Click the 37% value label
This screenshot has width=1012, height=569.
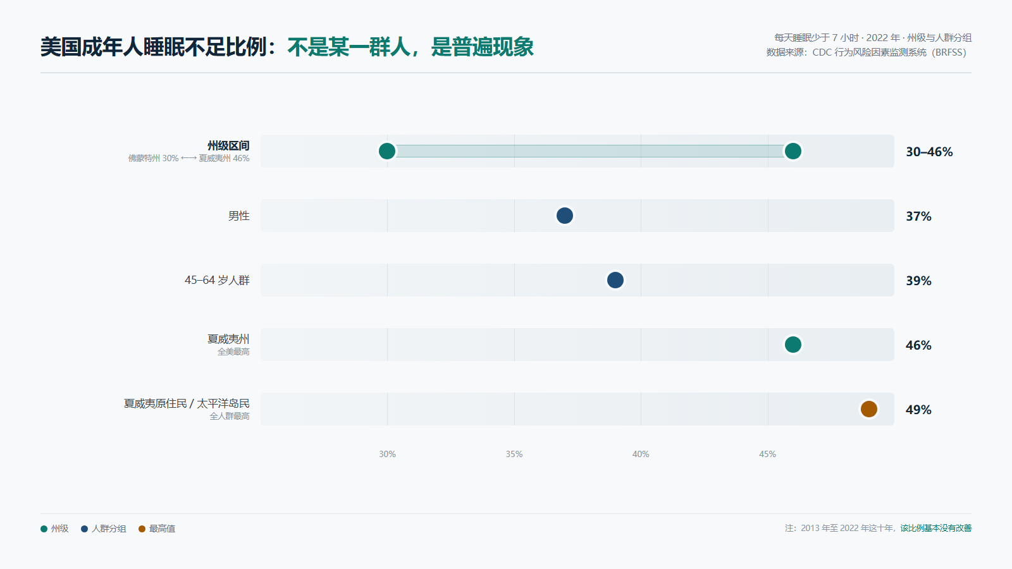(918, 216)
